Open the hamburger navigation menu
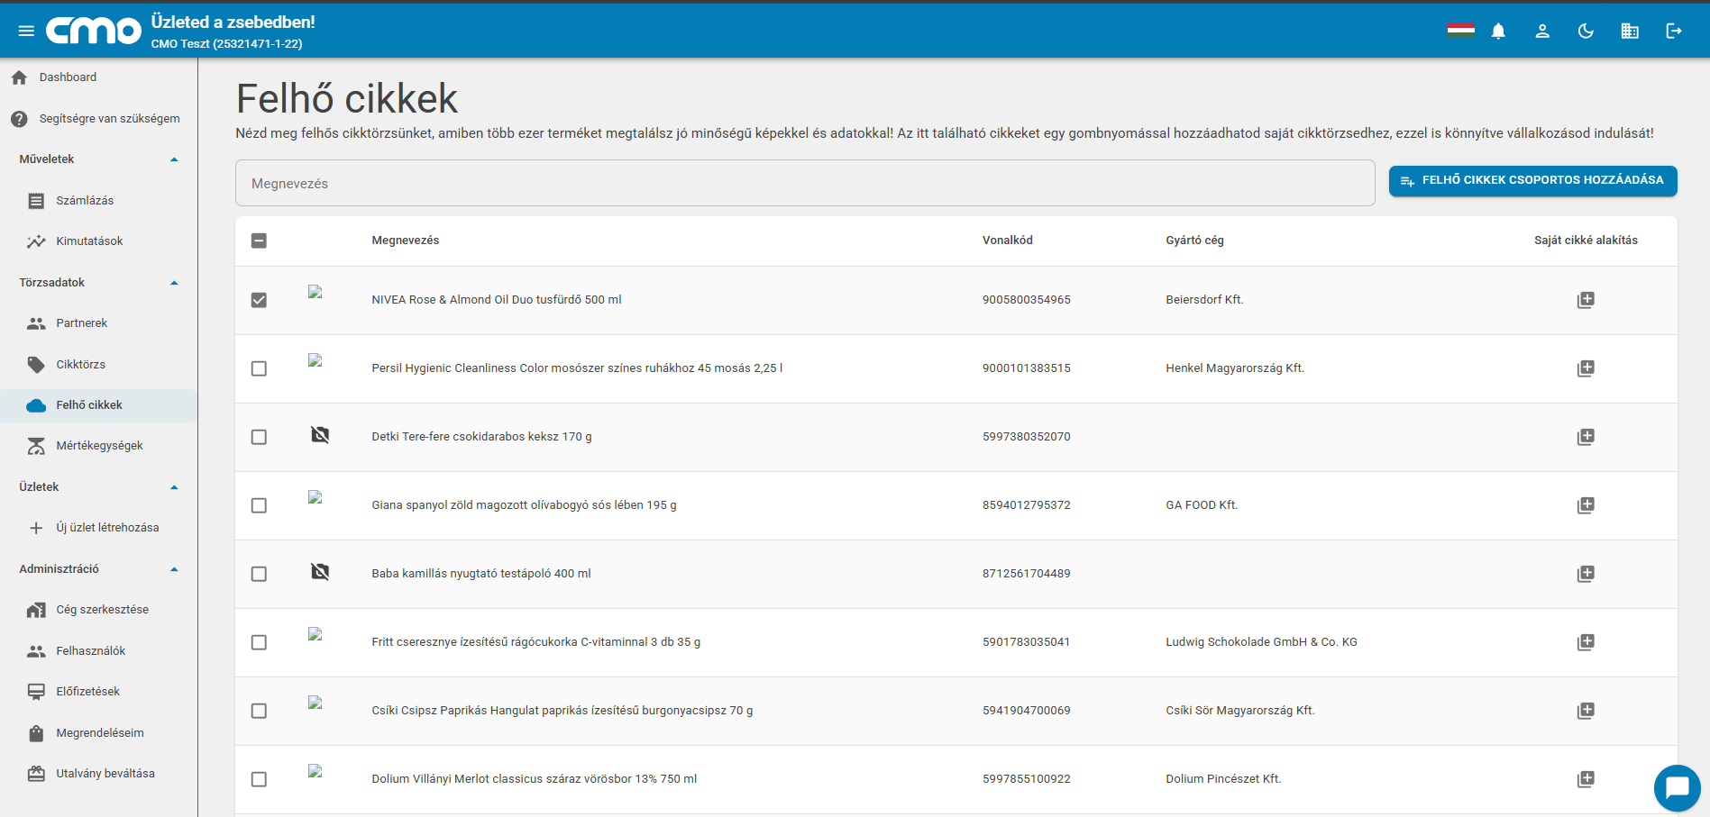The height and width of the screenshot is (817, 1710). point(26,32)
